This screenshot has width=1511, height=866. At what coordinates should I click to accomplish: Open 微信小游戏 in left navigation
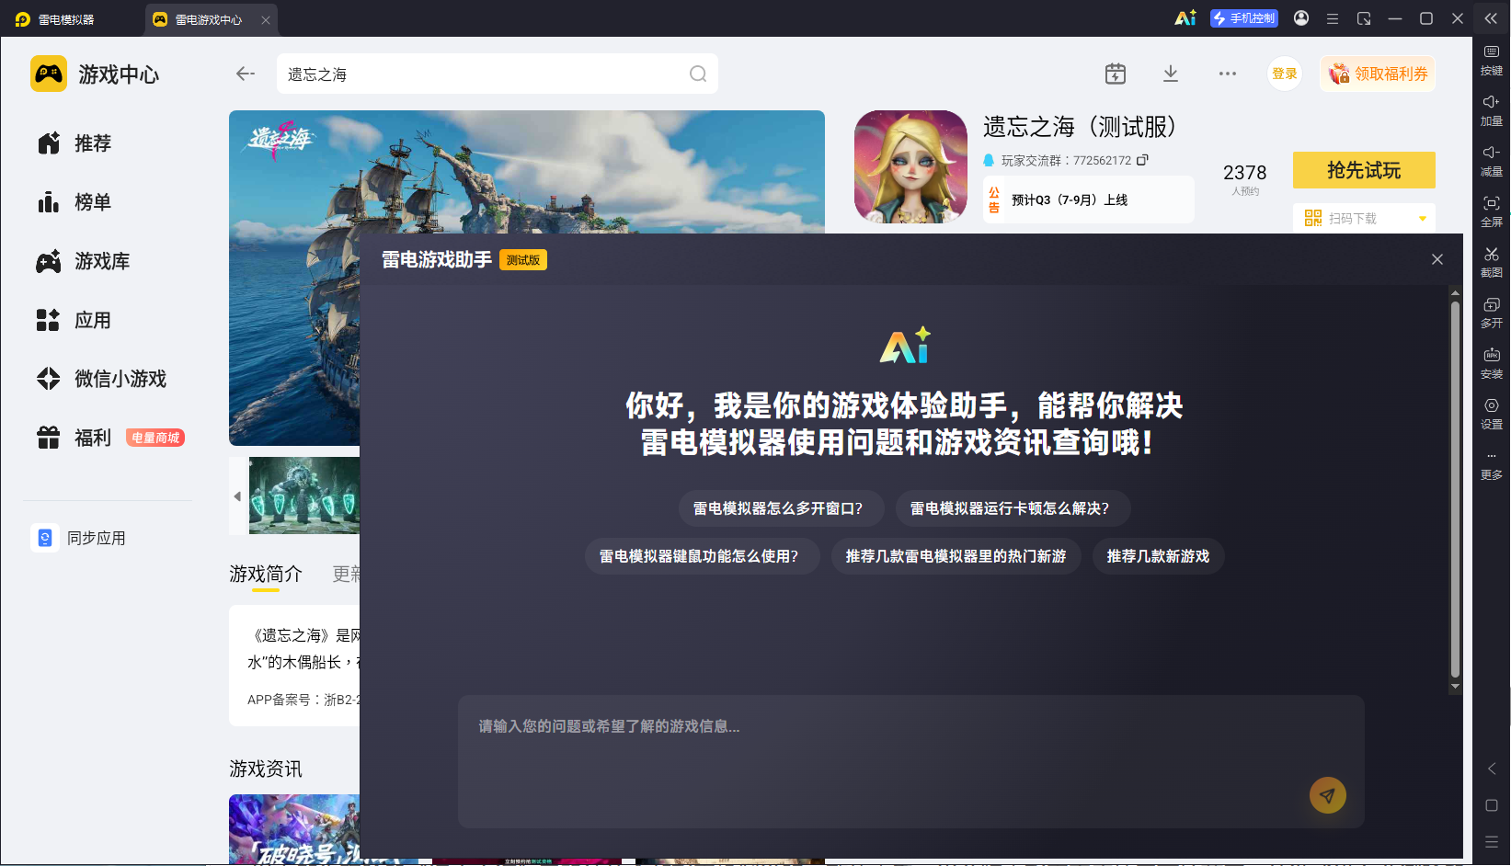point(102,379)
